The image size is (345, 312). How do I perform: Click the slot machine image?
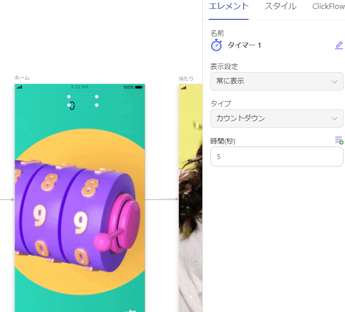click(x=80, y=212)
